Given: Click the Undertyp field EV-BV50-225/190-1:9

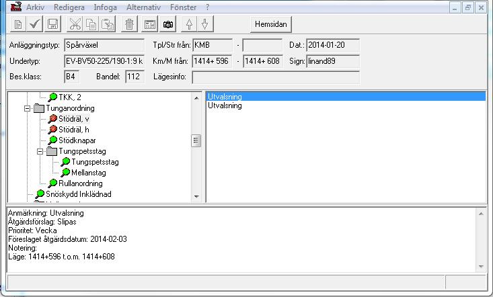Looking at the screenshot, I should click(x=104, y=61).
